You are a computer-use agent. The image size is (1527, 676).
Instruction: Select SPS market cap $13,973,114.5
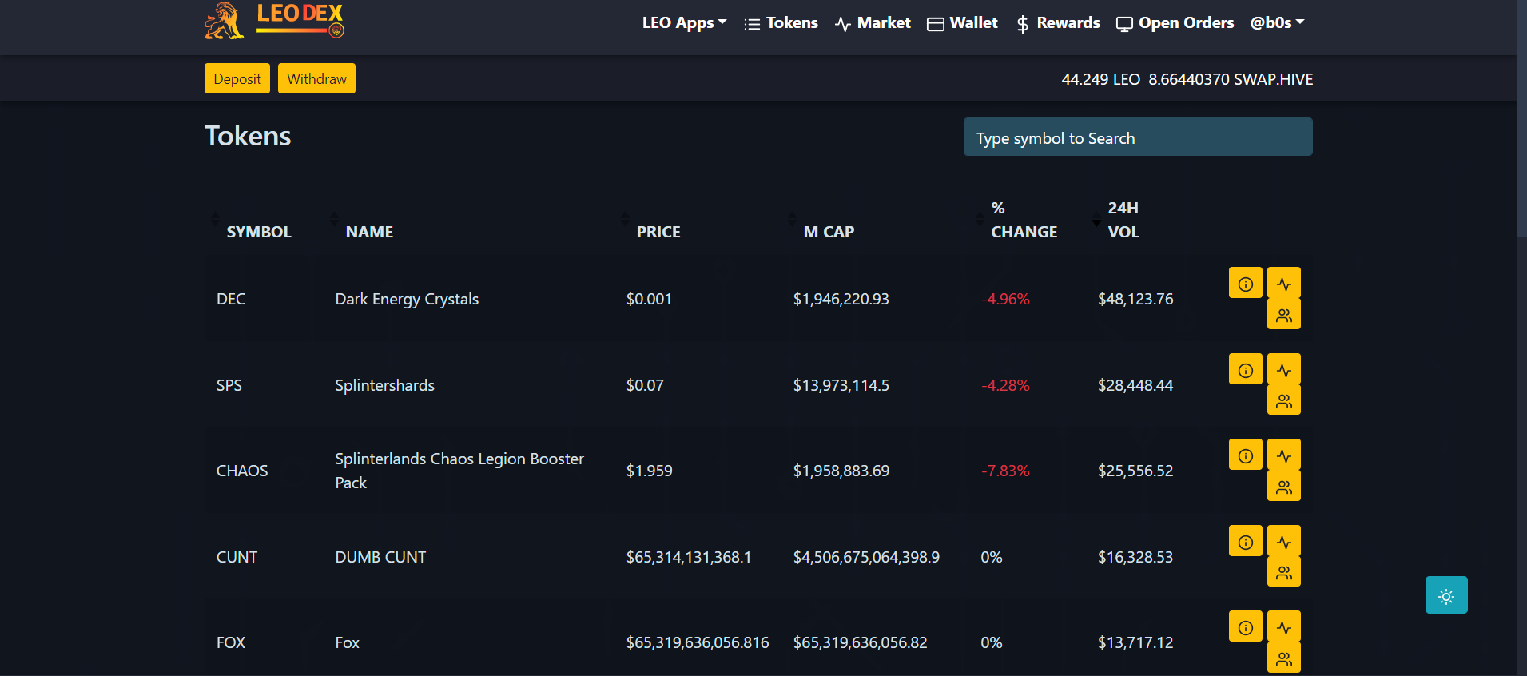point(841,385)
